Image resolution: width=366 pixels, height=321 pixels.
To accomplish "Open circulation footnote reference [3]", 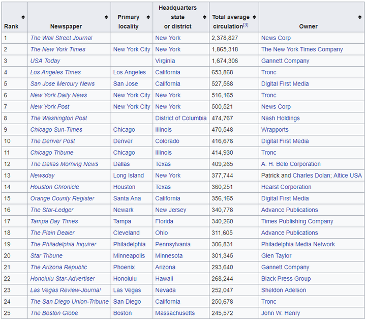I will pos(246,25).
